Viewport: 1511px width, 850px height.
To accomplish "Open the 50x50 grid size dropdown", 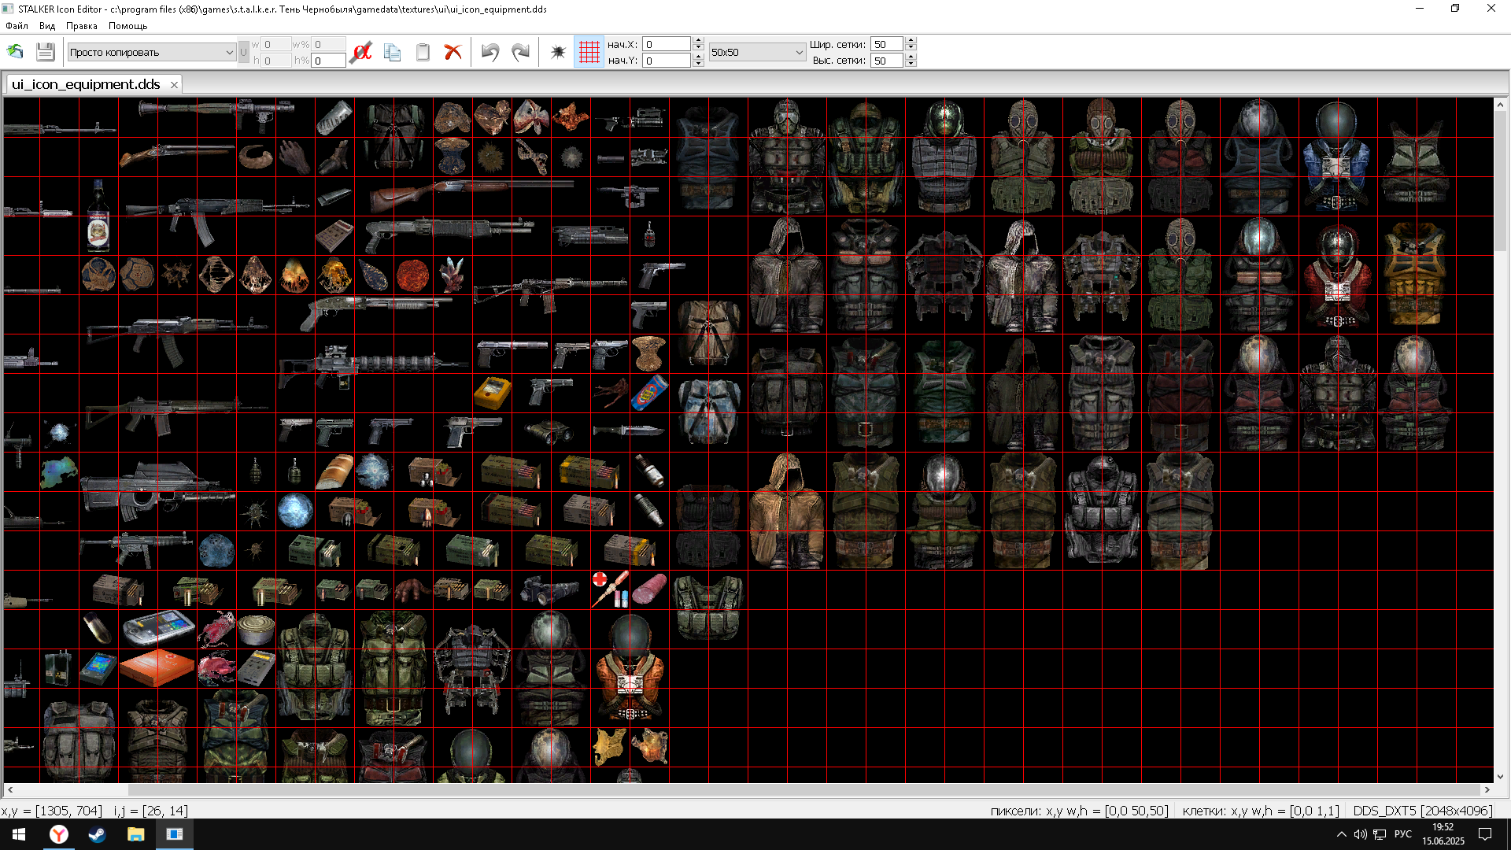I will tap(757, 52).
